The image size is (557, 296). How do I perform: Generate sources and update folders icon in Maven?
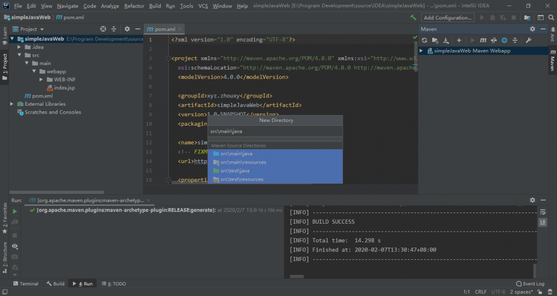tap(435, 40)
